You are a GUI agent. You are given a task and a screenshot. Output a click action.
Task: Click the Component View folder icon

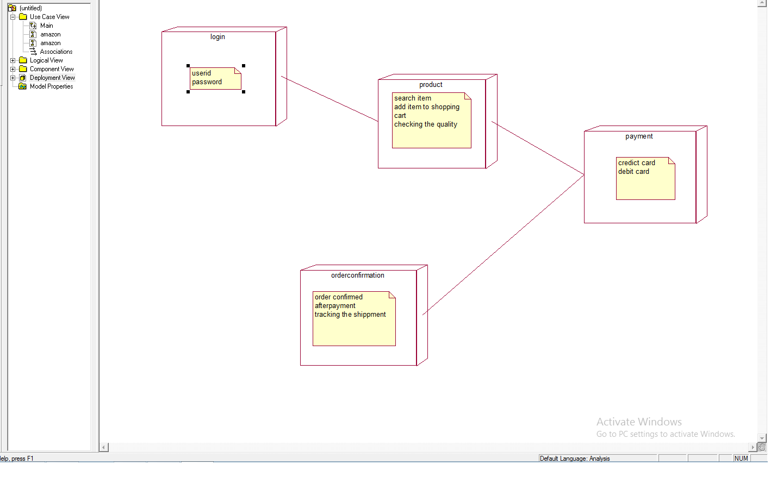click(x=23, y=69)
